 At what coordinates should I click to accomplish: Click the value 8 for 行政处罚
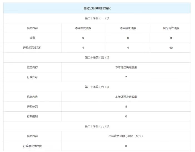pos(126,107)
